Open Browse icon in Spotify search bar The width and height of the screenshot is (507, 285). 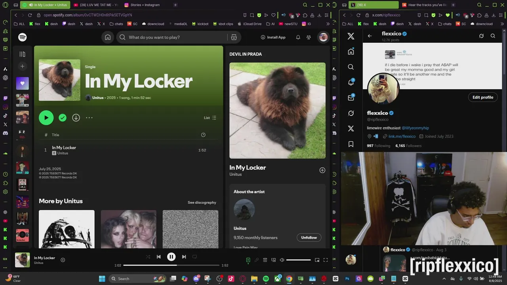point(234,37)
